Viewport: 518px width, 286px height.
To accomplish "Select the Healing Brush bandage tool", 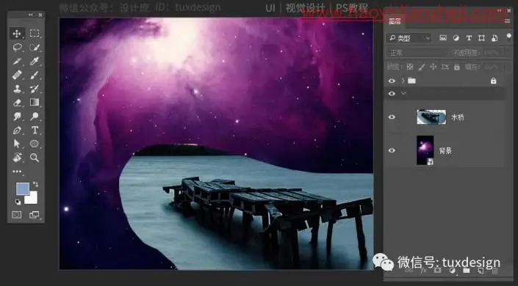I will coord(17,76).
